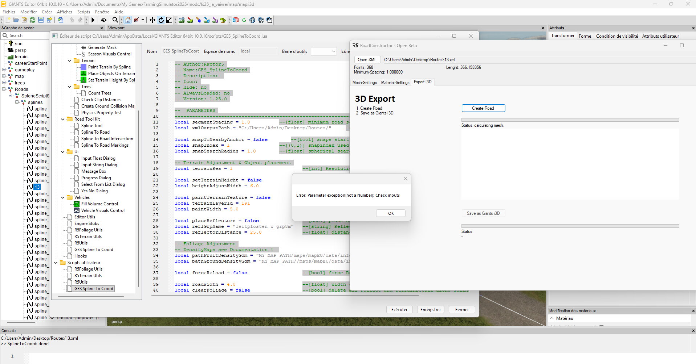Image resolution: width=696 pixels, height=364 pixels.
Task: Click the green reload arrows icon
Action: [33, 20]
